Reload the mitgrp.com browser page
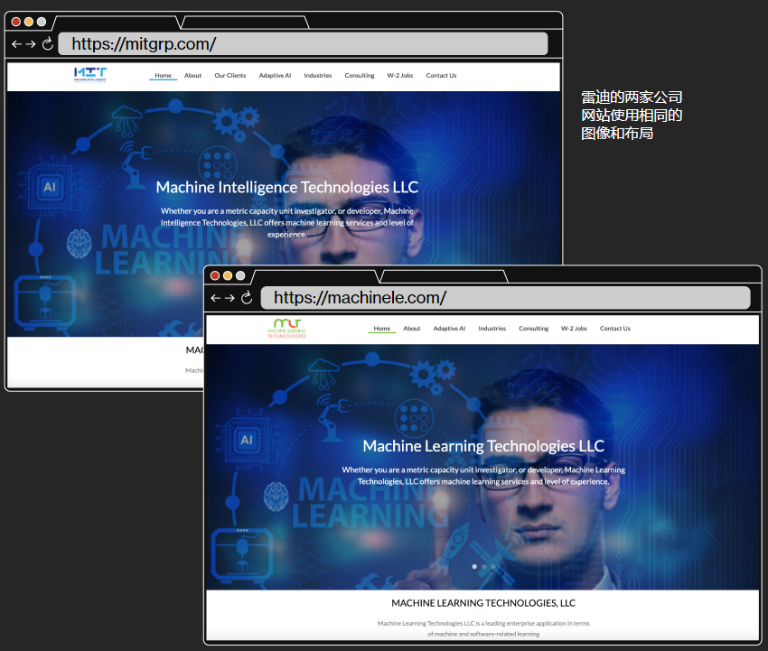768x651 pixels. click(x=48, y=44)
